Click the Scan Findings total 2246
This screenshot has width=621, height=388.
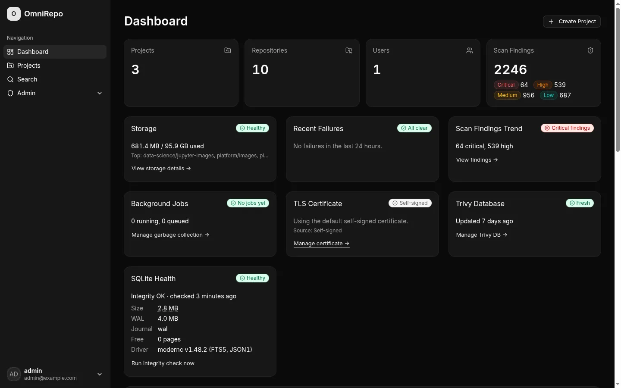[510, 69]
